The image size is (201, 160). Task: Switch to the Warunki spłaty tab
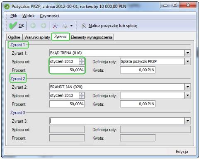[37, 37]
